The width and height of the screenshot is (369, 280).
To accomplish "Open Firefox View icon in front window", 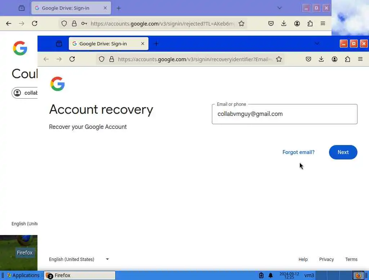I will point(59,44).
